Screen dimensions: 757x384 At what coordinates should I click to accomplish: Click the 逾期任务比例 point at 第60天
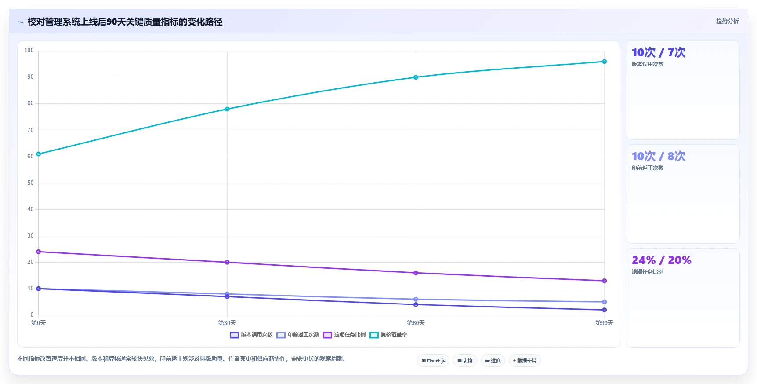(416, 273)
